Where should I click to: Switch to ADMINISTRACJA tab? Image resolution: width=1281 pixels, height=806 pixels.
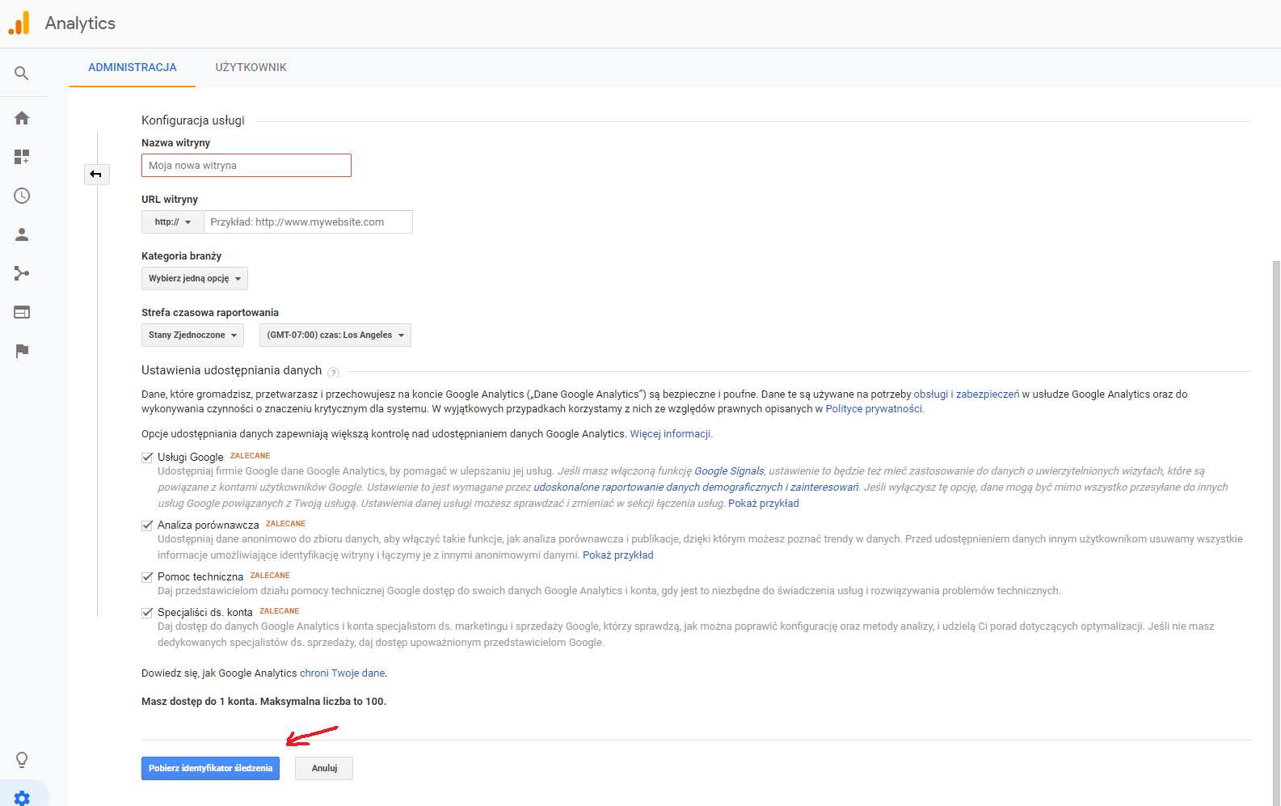coord(133,68)
